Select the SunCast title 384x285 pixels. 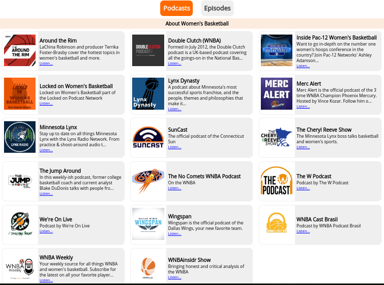(x=178, y=130)
